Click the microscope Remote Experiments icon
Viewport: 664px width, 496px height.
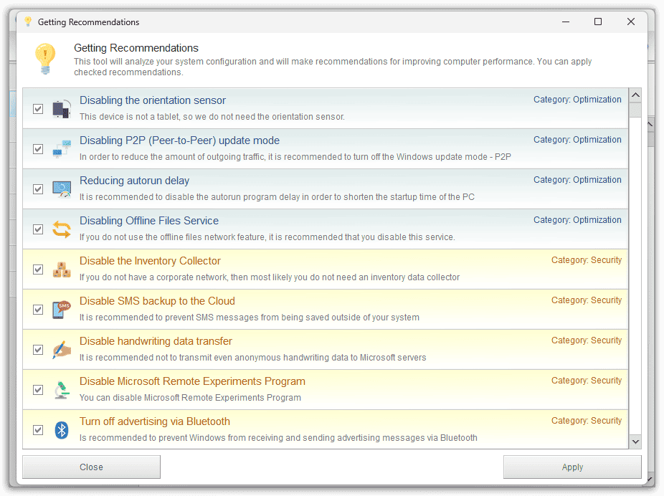(62, 390)
